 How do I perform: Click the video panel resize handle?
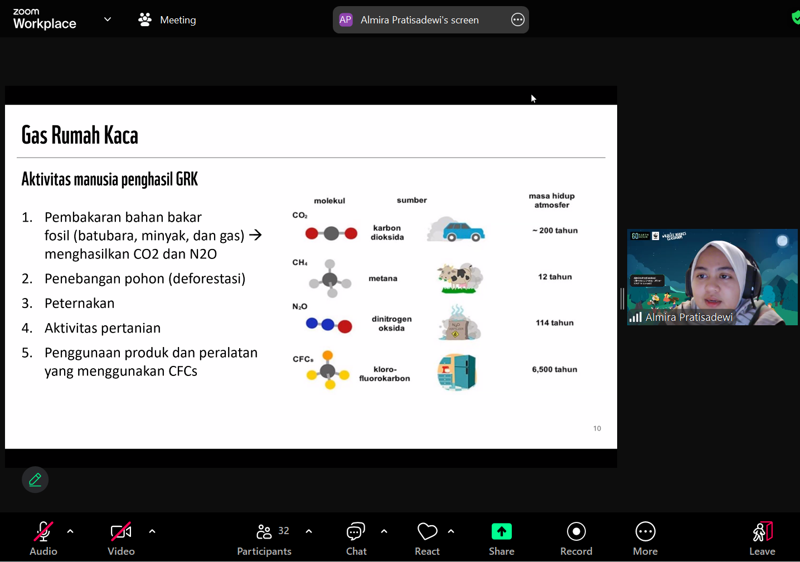(622, 299)
